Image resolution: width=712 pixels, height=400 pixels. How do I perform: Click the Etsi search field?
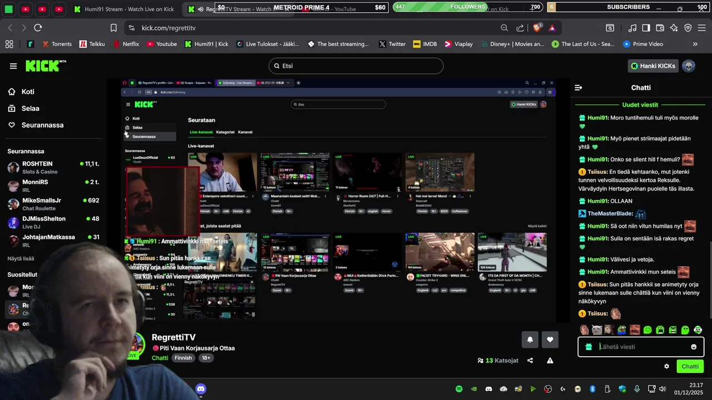pos(356,66)
